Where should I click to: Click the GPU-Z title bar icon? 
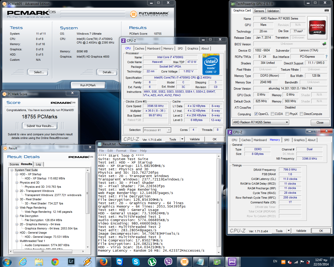click(233, 4)
